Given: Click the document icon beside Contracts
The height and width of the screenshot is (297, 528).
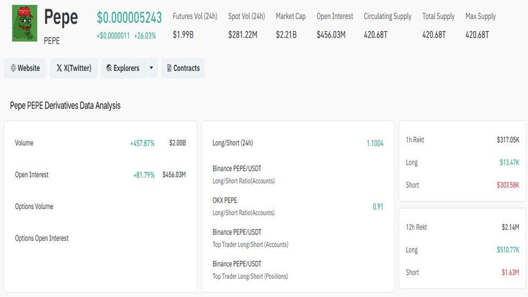Looking at the screenshot, I should [169, 69].
